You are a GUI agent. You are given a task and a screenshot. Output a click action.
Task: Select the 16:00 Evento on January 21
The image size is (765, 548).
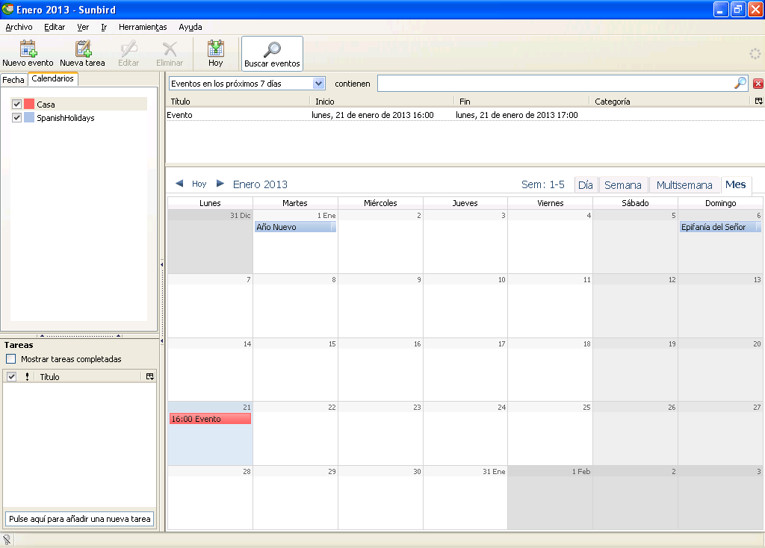tap(211, 419)
